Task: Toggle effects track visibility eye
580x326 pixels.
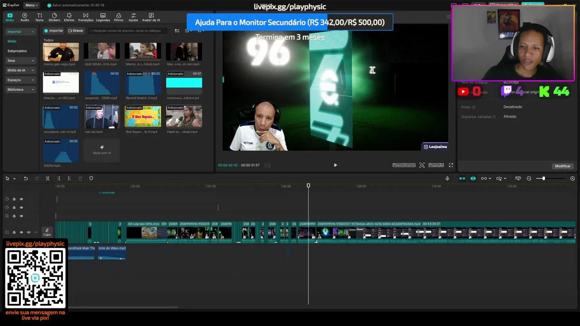Action: click(21, 216)
